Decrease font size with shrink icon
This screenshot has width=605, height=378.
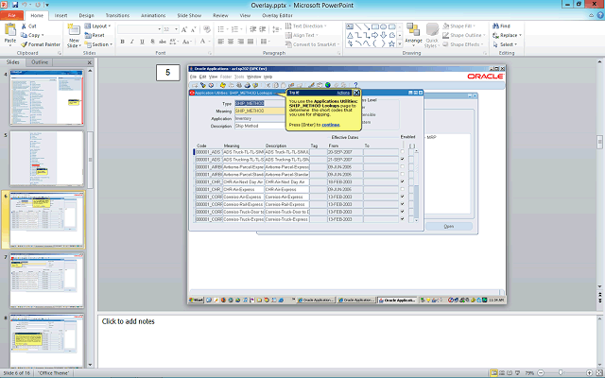click(x=193, y=29)
